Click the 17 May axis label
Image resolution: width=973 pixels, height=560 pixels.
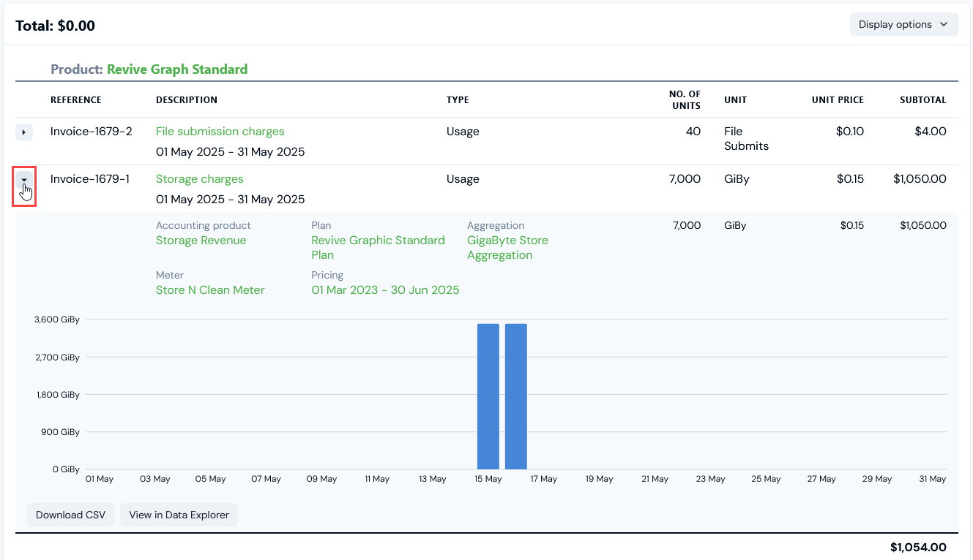coord(543,479)
